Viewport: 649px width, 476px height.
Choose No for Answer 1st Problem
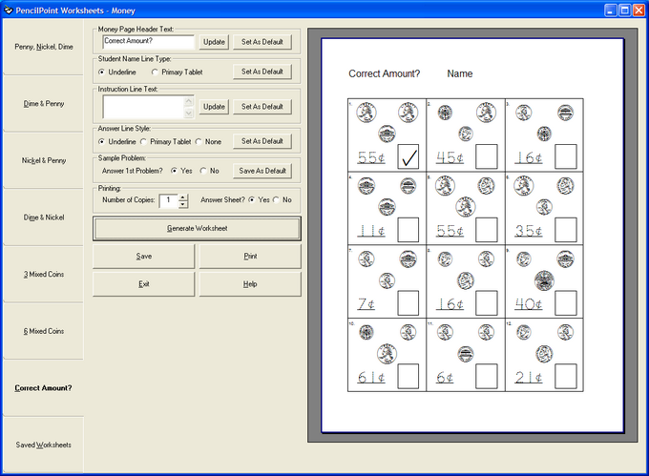pyautogui.click(x=203, y=171)
